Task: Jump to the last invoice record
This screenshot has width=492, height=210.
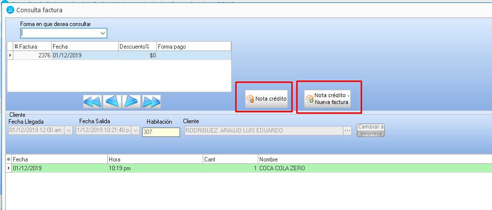Action: pyautogui.click(x=151, y=102)
